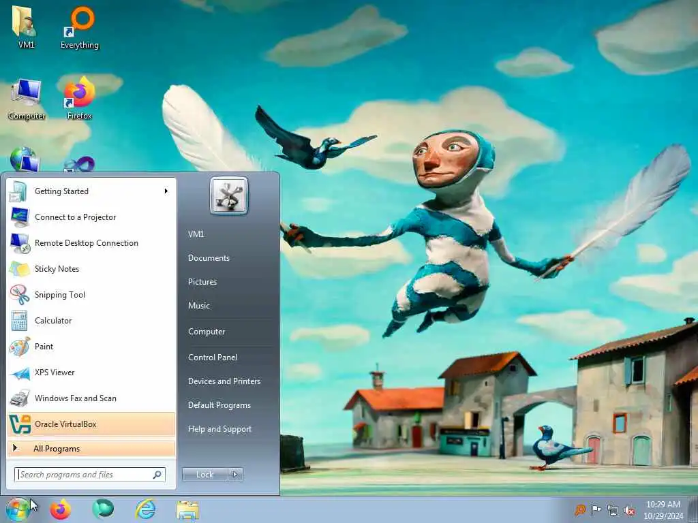Image resolution: width=698 pixels, height=523 pixels.
Task: Click the search magnifier icon
Action: coord(157,475)
